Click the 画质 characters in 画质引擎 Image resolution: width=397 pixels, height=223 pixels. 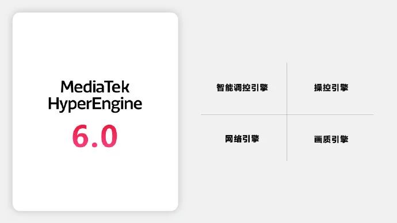point(322,139)
